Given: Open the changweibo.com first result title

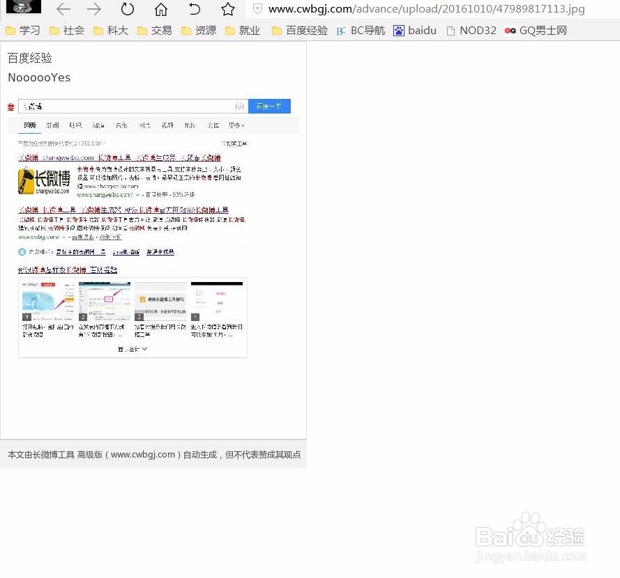Looking at the screenshot, I should click(x=119, y=158).
